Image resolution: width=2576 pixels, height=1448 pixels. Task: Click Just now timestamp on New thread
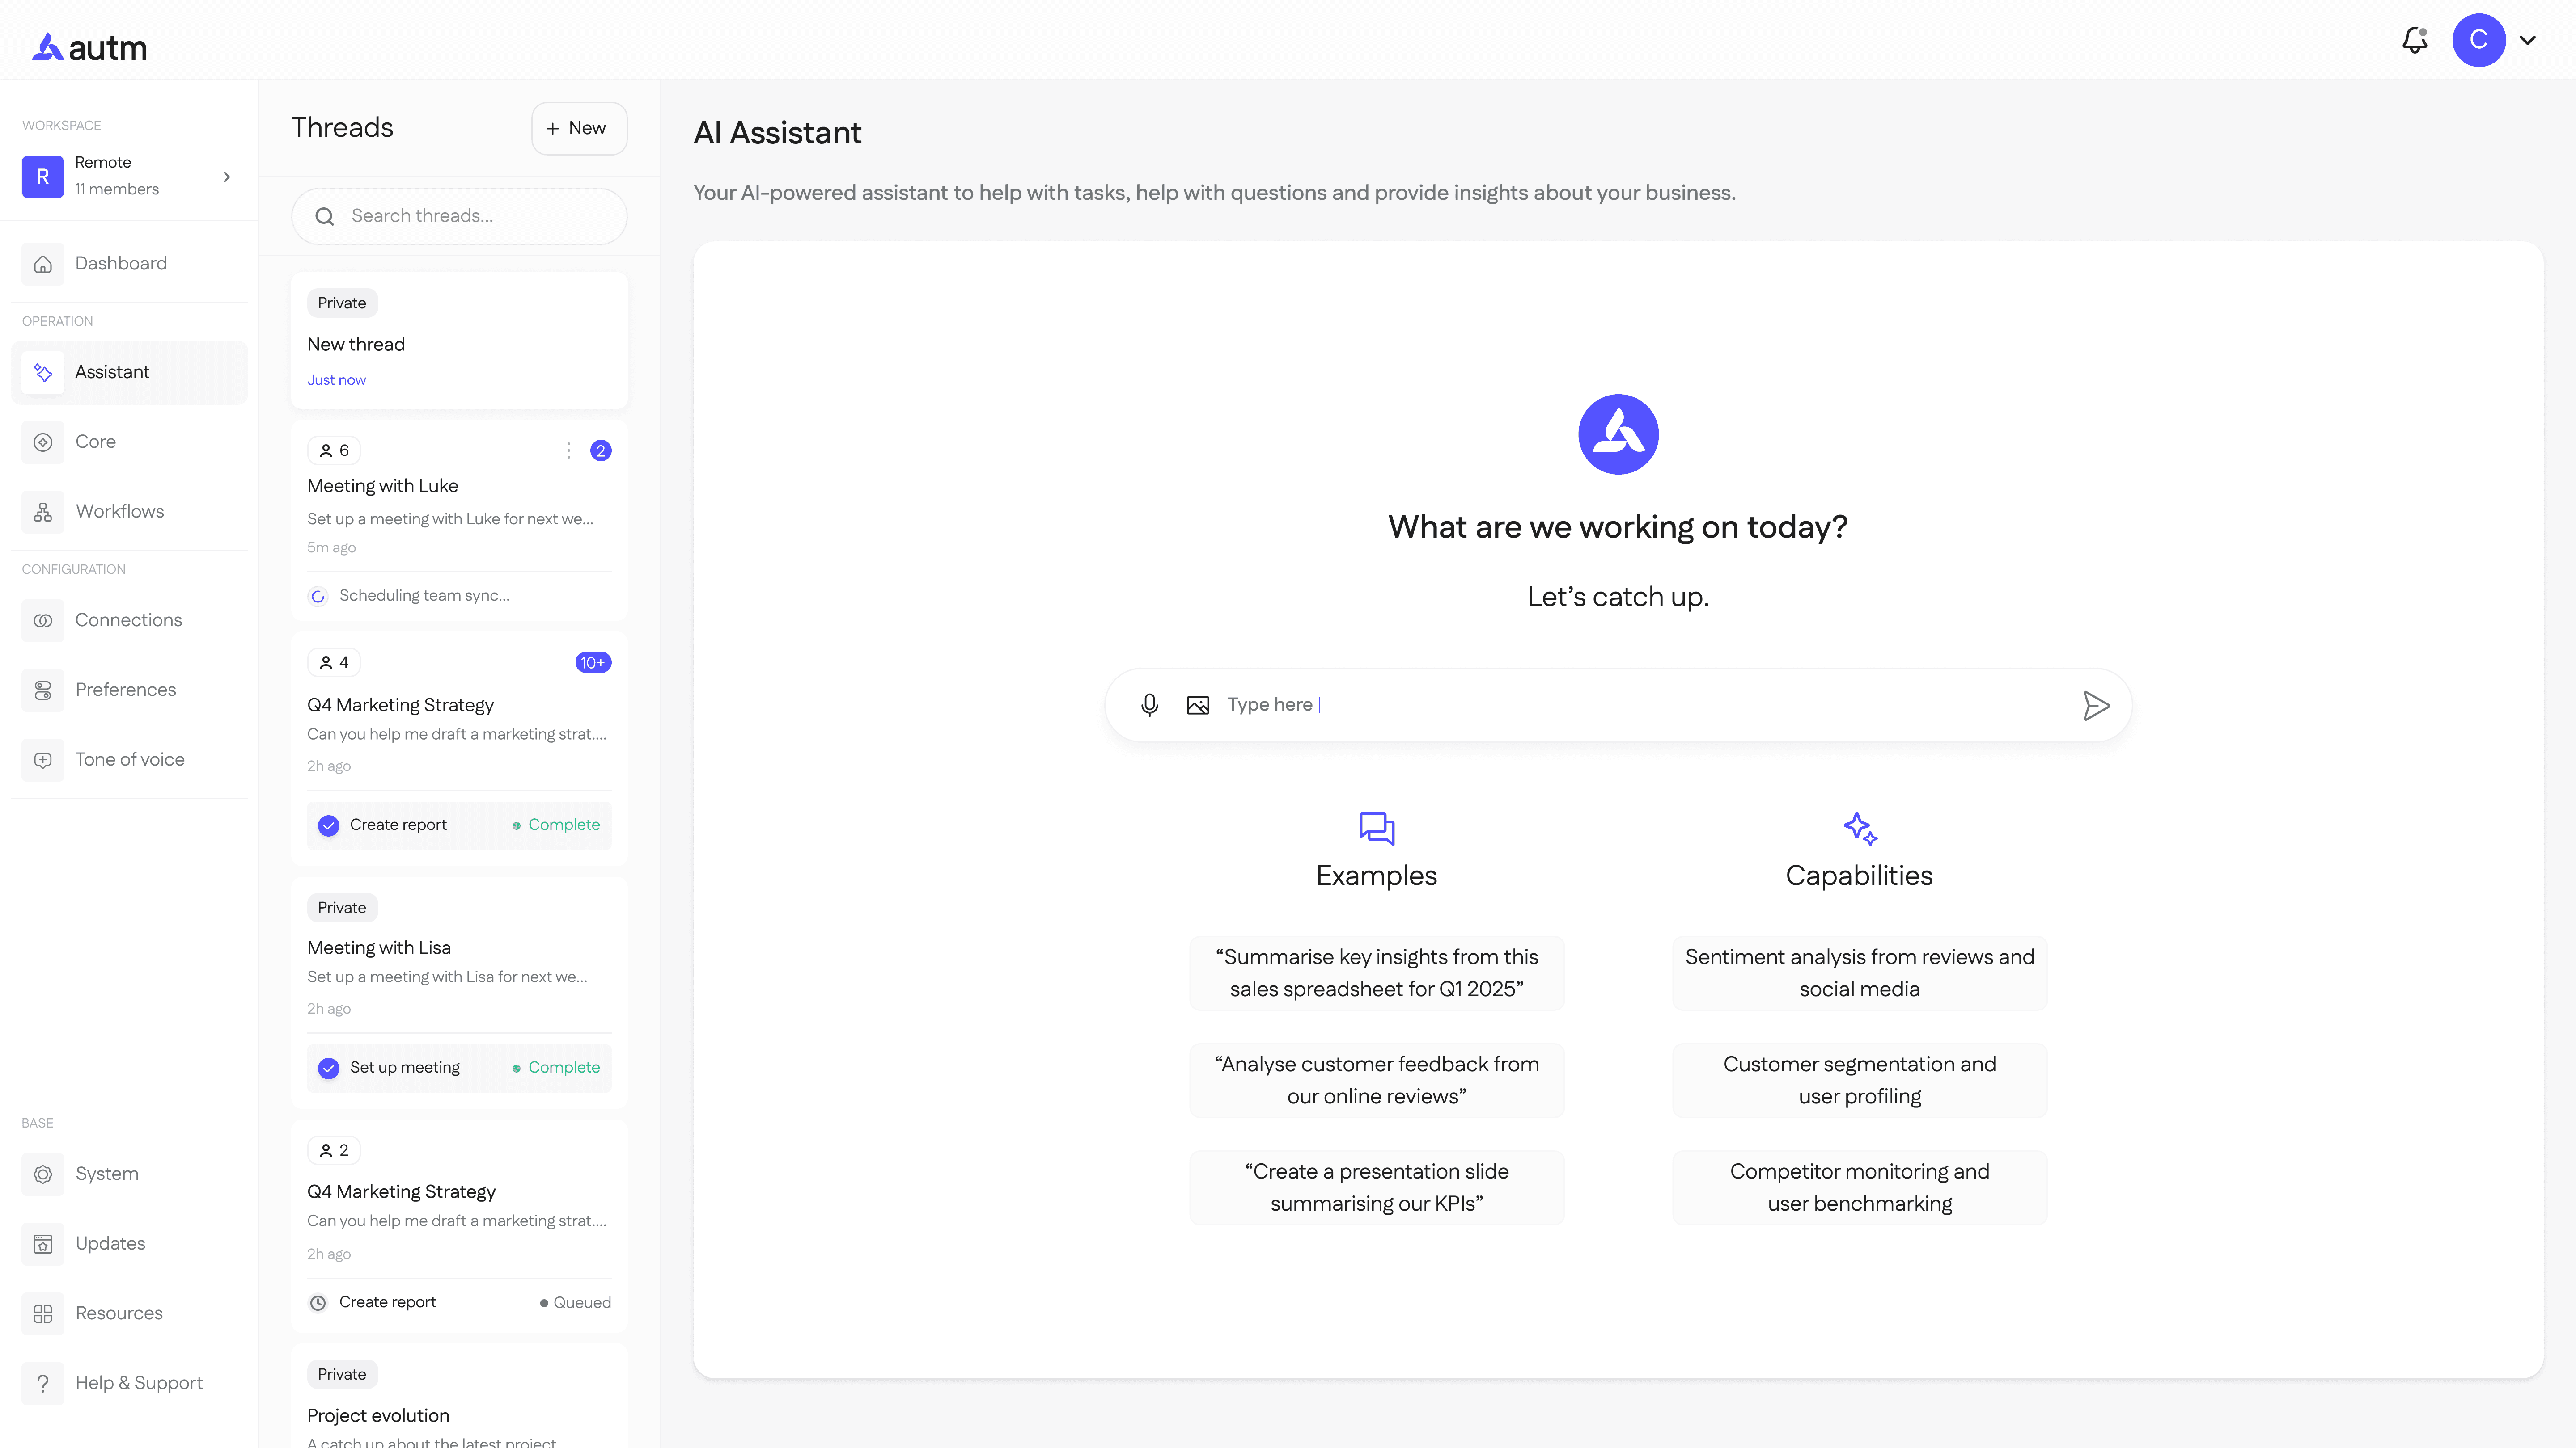click(337, 381)
